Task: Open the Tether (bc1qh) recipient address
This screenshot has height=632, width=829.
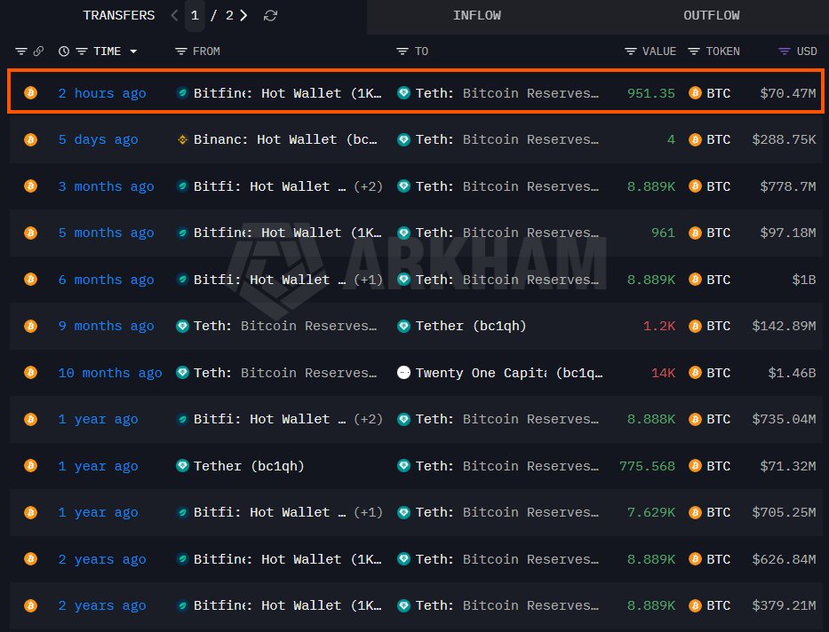Action: pyautogui.click(x=471, y=326)
